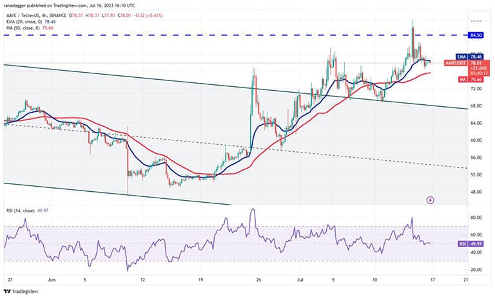Click the 84.50 price level label

(x=476, y=35)
